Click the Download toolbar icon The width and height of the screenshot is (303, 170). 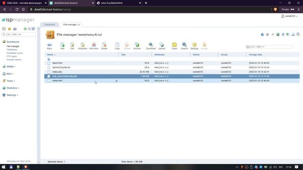click(x=151, y=46)
